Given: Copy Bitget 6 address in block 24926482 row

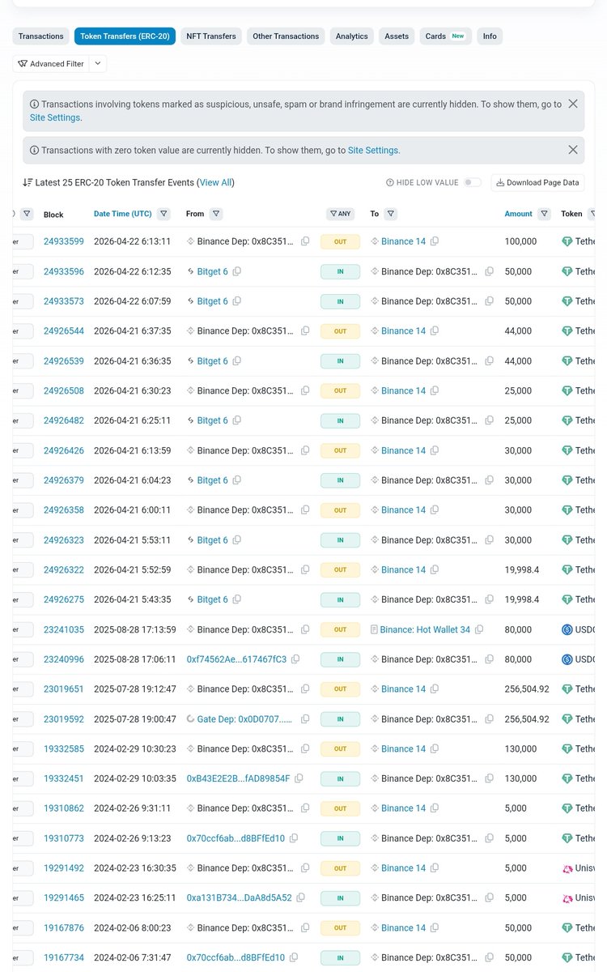Looking at the screenshot, I should pyautogui.click(x=236, y=420).
